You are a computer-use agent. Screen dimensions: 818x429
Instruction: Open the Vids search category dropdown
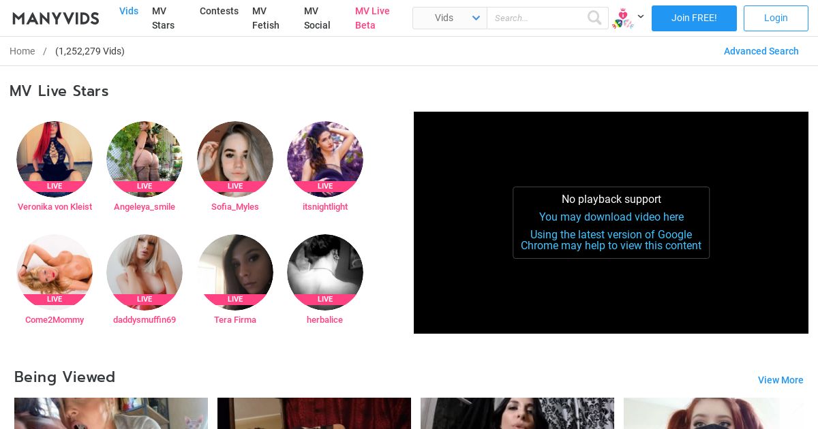pyautogui.click(x=450, y=18)
